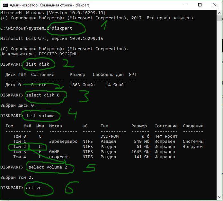Click the computer name 'DESKTOP-99C2DNH'
Viewport: 223px width, 201px height.
click(x=58, y=54)
